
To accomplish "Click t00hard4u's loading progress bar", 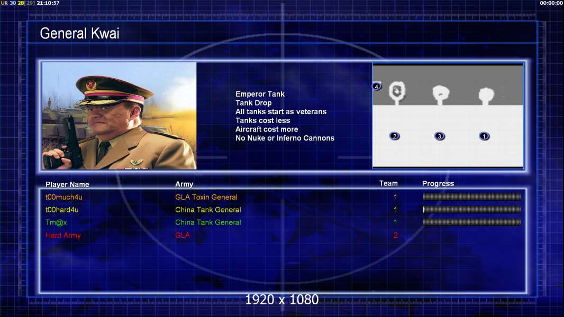I will pos(472,209).
